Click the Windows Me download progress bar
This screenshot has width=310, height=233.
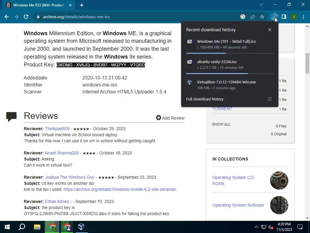point(229,53)
